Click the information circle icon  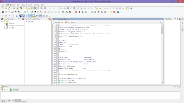point(45,12)
